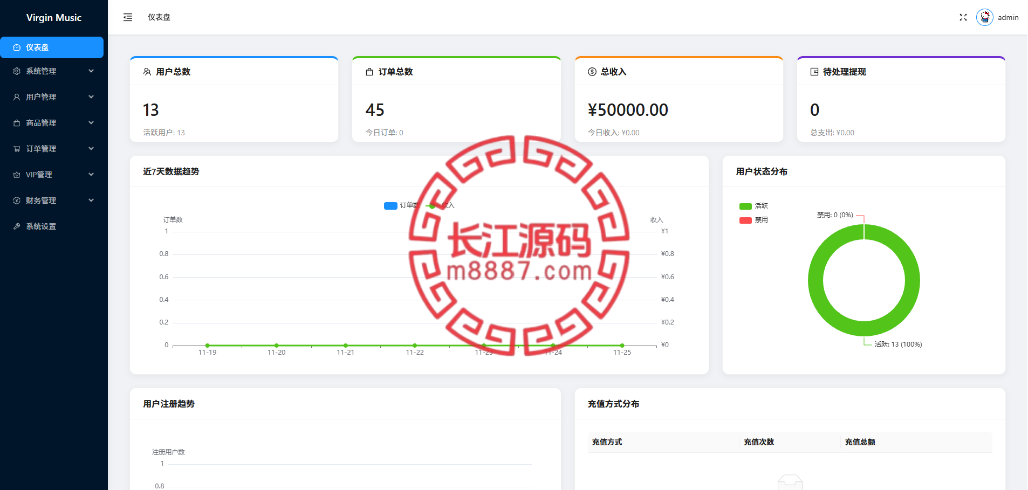Click the 财务管理 finance icon

(17, 201)
